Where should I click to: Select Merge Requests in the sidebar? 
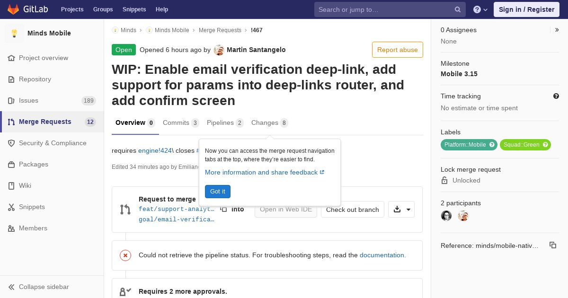[x=52, y=122]
